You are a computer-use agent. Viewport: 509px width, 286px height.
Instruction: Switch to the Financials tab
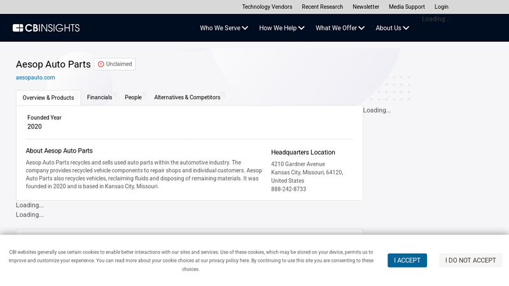[x=99, y=97]
